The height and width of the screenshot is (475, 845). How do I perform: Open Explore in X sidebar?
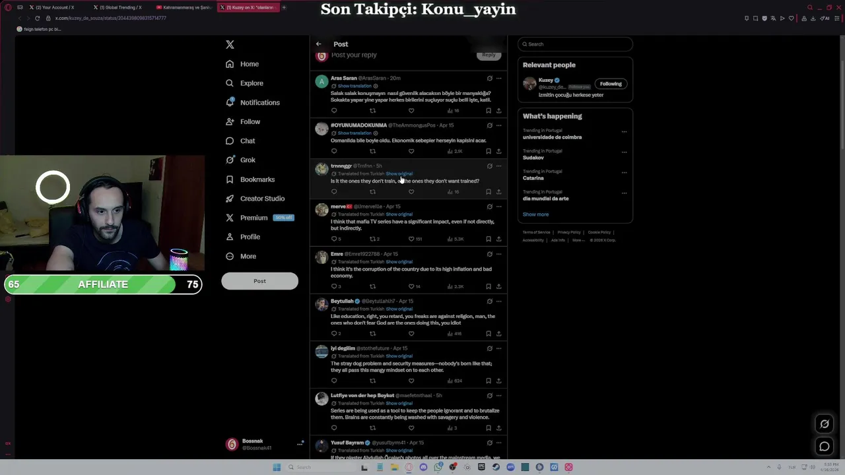[x=244, y=83]
